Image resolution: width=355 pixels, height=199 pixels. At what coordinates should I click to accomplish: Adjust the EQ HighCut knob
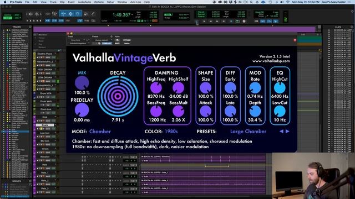pos(280,88)
